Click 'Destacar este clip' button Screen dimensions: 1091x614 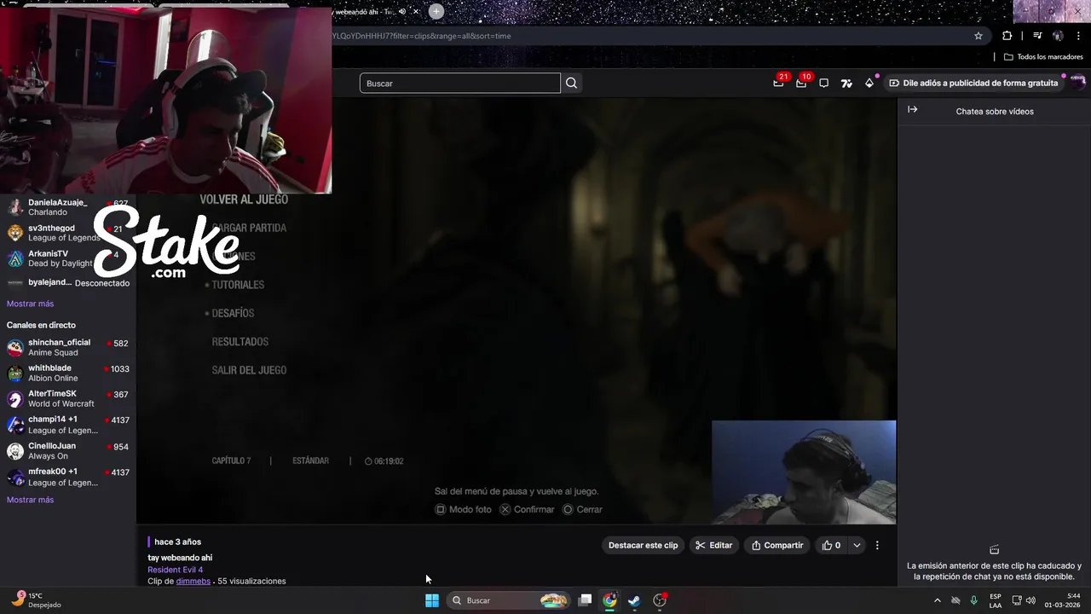pyautogui.click(x=643, y=545)
